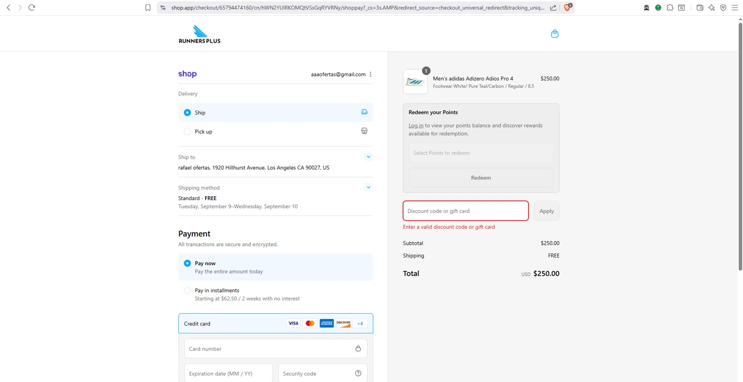The width and height of the screenshot is (743, 382).
Task: Click the Discount code or gift card field
Action: pyautogui.click(x=466, y=211)
